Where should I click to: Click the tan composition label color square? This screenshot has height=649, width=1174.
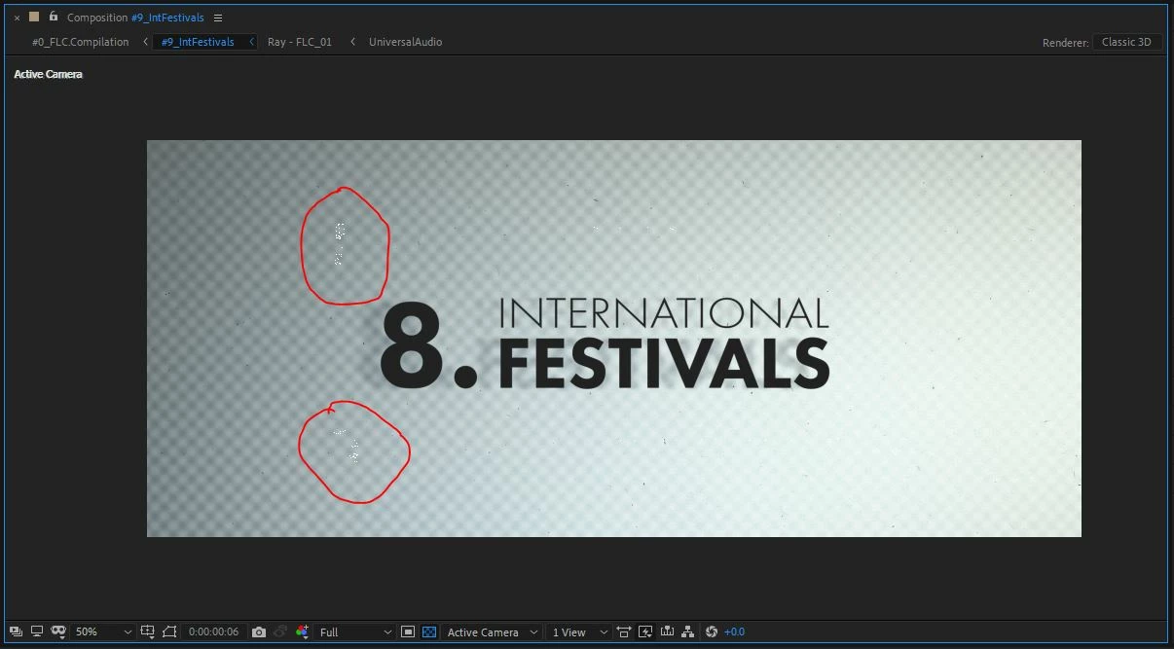[34, 17]
